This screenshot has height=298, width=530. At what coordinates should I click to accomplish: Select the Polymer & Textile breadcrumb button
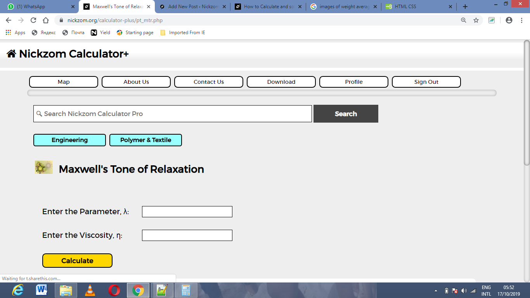coord(145,140)
